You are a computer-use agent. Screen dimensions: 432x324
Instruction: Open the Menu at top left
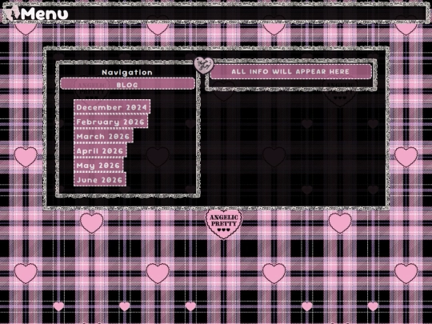(x=44, y=14)
